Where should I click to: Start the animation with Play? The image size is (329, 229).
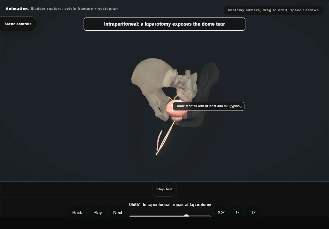click(x=97, y=212)
